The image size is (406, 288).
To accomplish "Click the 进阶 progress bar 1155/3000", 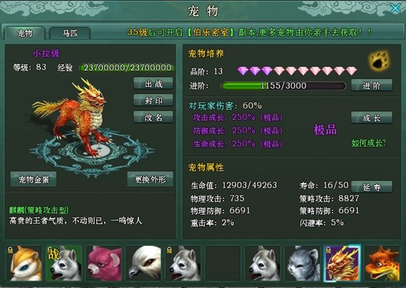I will tap(283, 85).
